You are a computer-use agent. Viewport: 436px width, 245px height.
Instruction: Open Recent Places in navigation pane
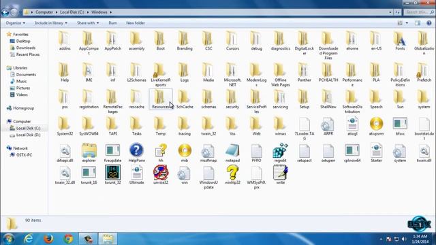(x=28, y=54)
